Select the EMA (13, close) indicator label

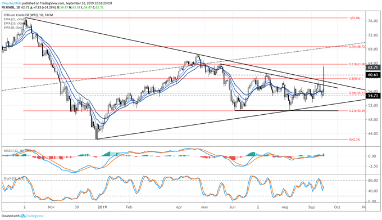[14, 23]
